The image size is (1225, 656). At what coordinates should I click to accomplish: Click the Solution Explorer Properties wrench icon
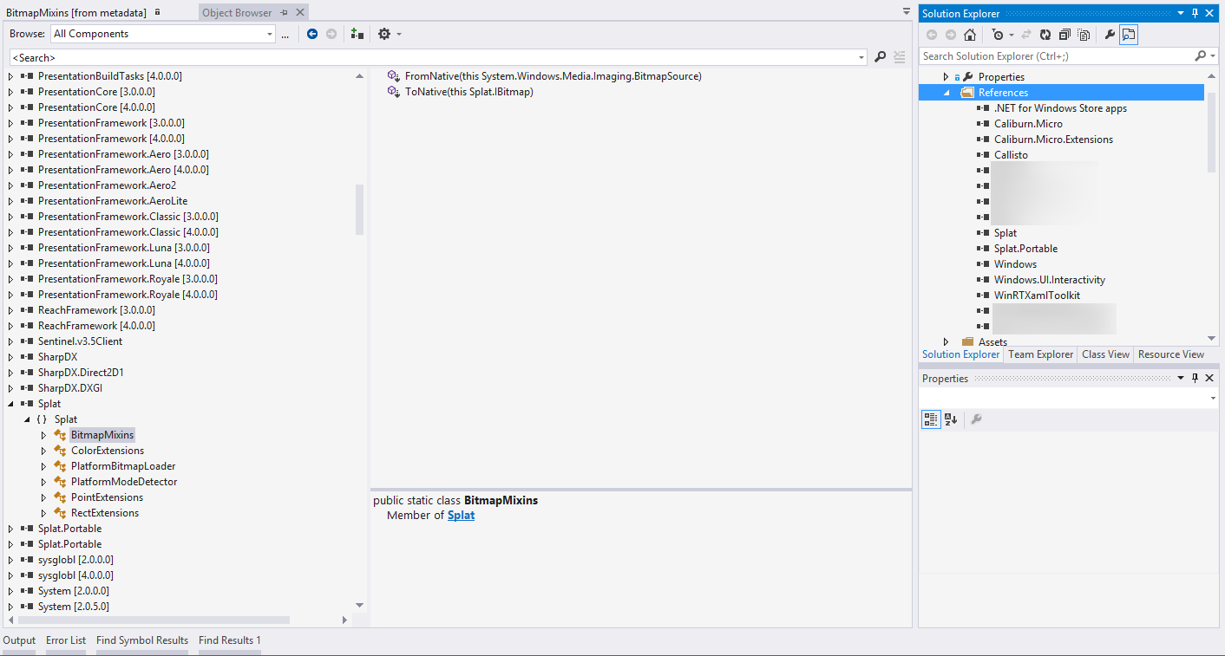click(1109, 35)
